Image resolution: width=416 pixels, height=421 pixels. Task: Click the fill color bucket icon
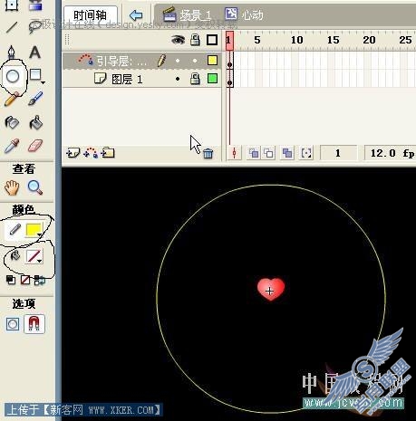click(15, 256)
